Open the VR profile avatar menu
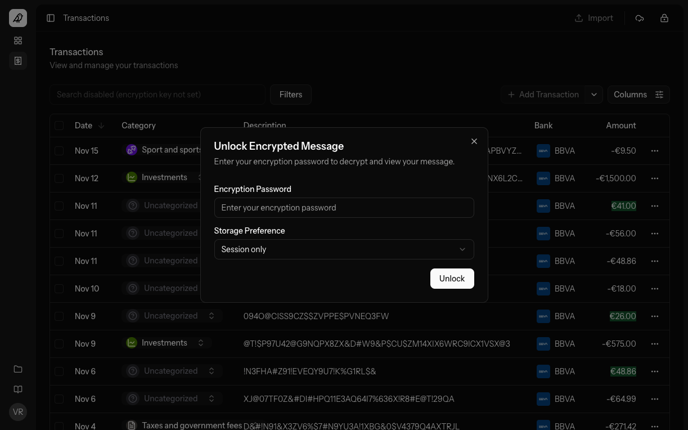Image resolution: width=688 pixels, height=430 pixels. [17, 411]
